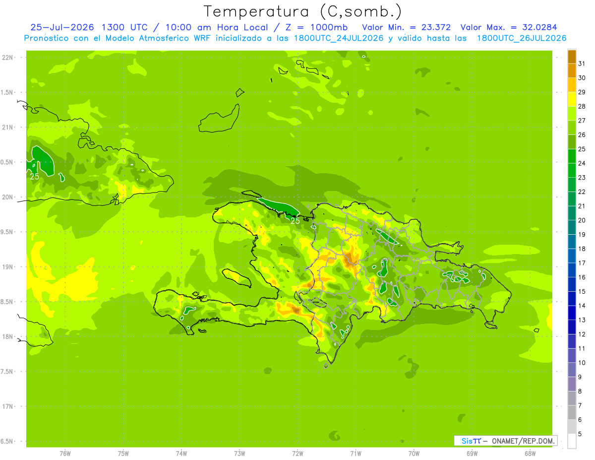
Task: Click the date '25-Jul-2026' in header
Action: 62,27
